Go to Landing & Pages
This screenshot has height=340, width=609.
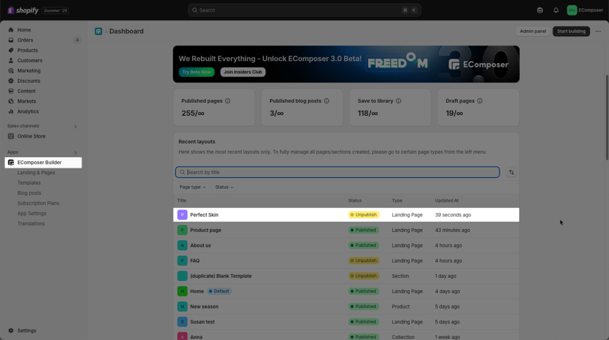coord(36,173)
